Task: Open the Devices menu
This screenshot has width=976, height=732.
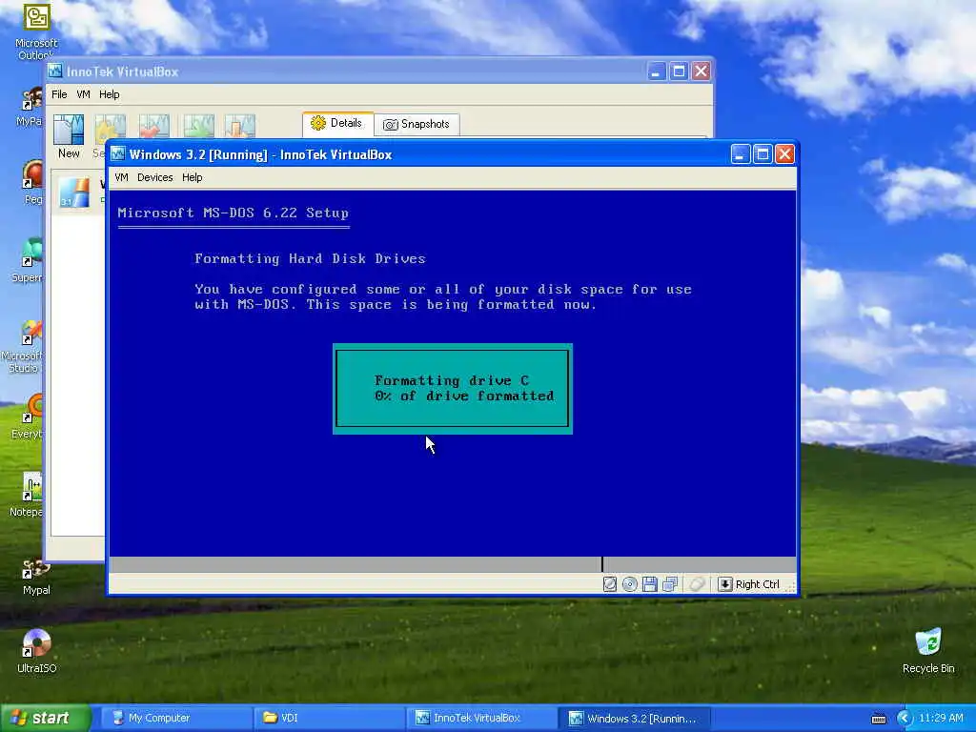Action: [155, 177]
